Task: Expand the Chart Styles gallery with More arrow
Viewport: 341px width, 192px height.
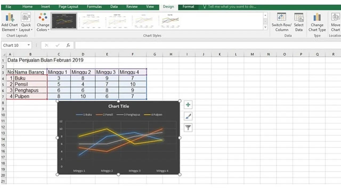Action: tap(265, 27)
